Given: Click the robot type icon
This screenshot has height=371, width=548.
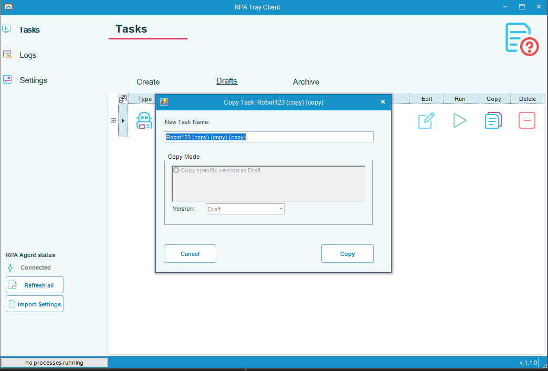Looking at the screenshot, I should 144,121.
